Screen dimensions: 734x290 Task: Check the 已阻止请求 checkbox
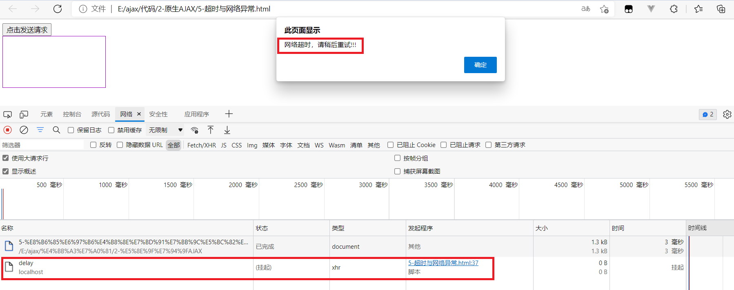pos(443,145)
